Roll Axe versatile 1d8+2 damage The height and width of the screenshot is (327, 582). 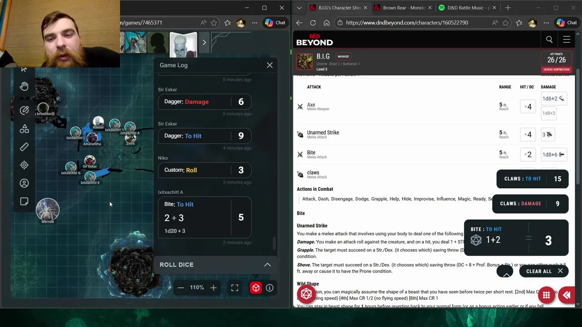coord(549,113)
